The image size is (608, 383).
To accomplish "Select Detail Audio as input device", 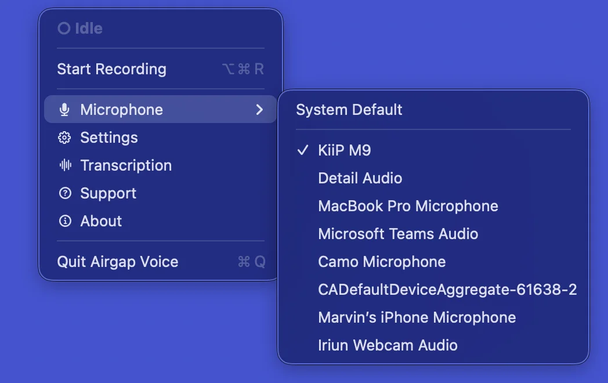I will point(360,178).
